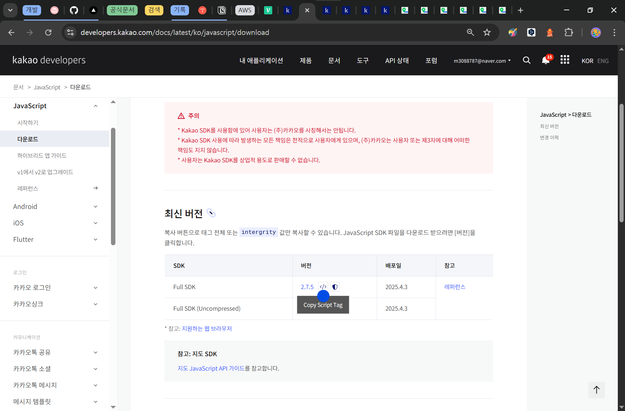Click the 2.7.5 version download link
The image size is (625, 411).
pos(307,287)
